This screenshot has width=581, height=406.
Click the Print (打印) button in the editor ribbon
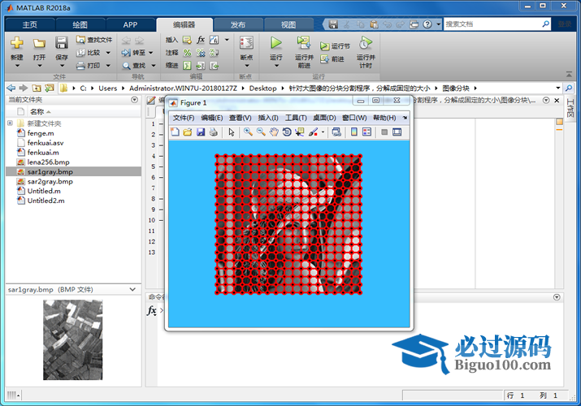pos(93,66)
